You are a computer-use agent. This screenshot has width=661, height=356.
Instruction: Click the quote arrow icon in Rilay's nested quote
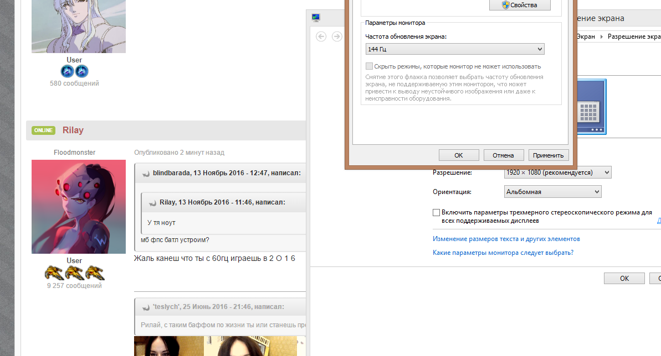(152, 203)
